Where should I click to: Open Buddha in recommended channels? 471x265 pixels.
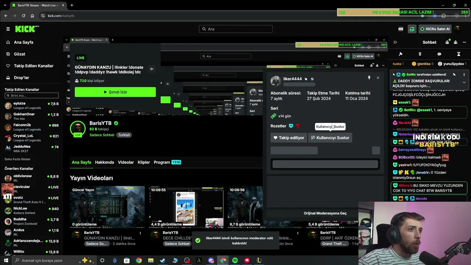click(x=32, y=221)
